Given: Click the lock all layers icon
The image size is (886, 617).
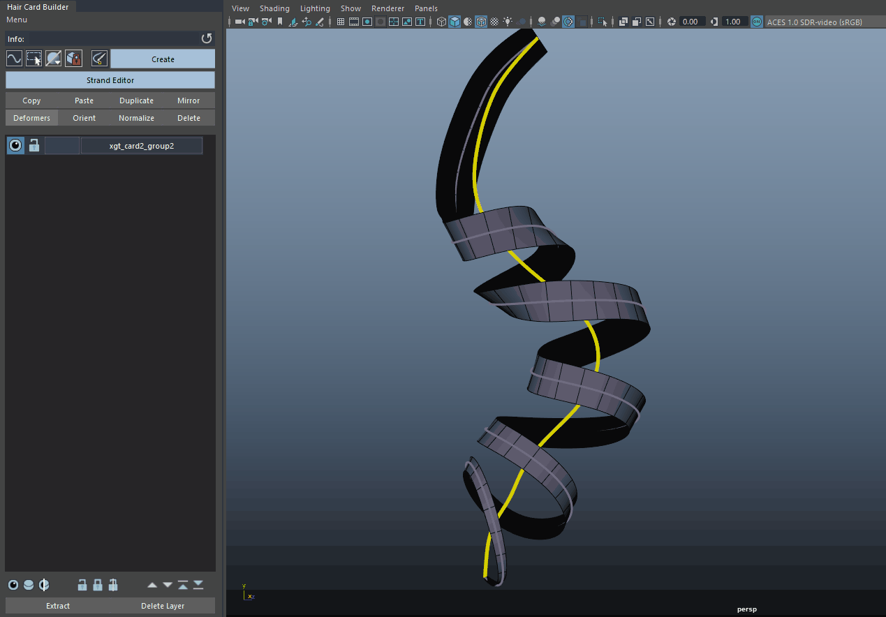Looking at the screenshot, I should pyautogui.click(x=98, y=585).
